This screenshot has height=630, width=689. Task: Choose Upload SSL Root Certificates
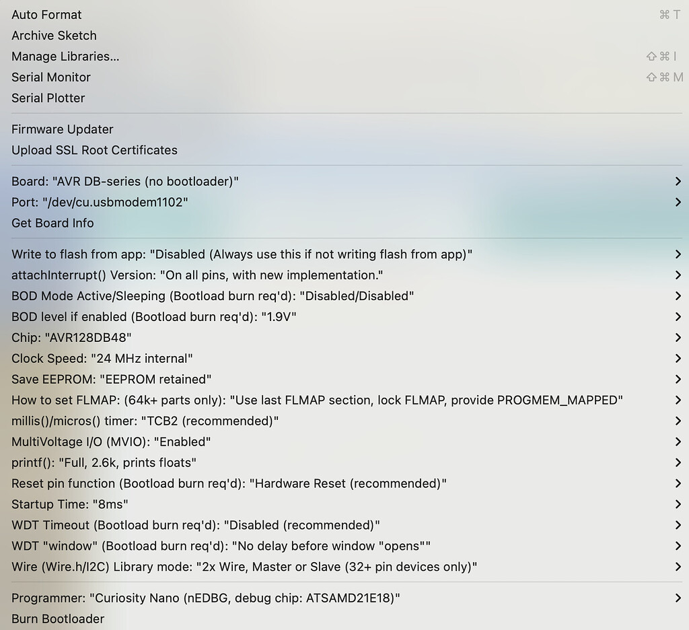[344, 150]
